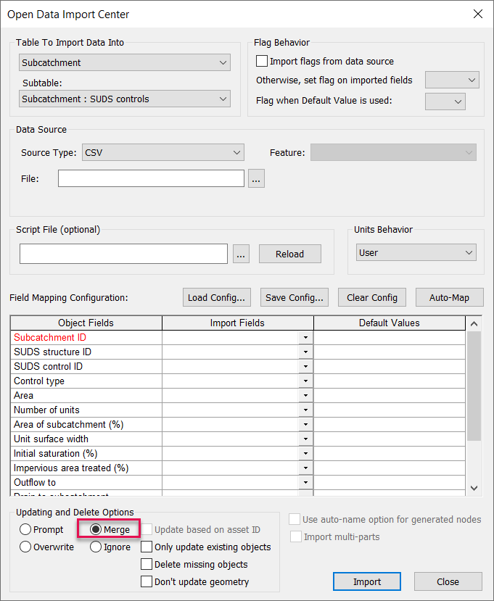494x601 pixels.
Task: Run Auto-Map field mapping
Action: (447, 297)
